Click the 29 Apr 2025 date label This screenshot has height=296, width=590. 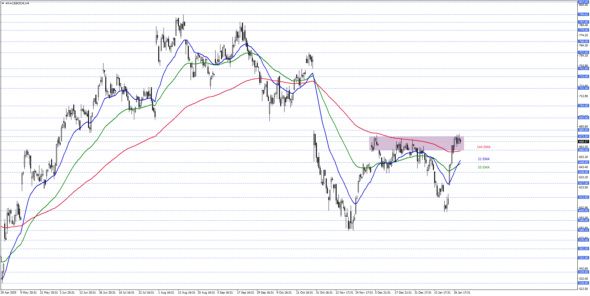(x=9, y=293)
